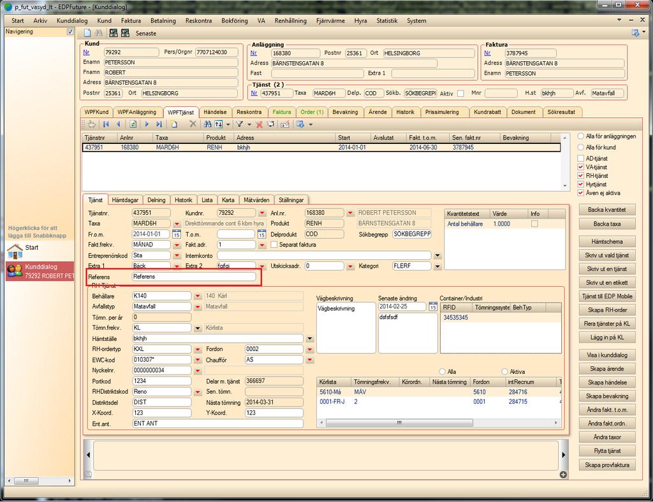
Task: Click the Kund Nr link
Action: (x=86, y=52)
